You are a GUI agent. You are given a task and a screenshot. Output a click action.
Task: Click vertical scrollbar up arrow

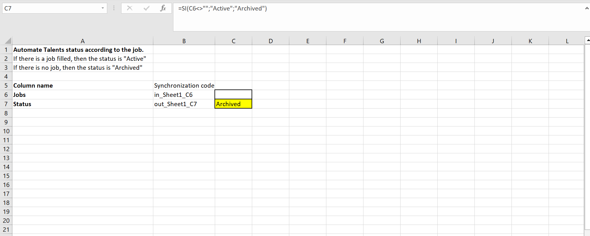click(588, 40)
